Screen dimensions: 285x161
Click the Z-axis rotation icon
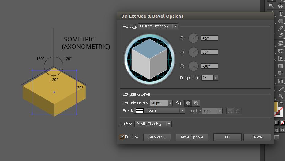click(x=182, y=66)
